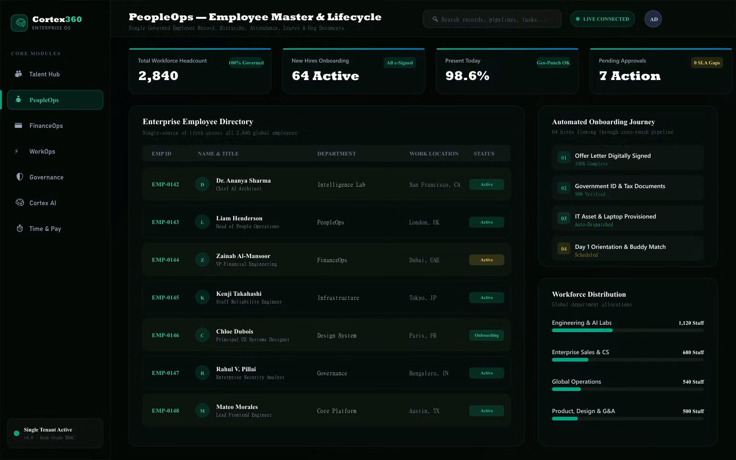Click the Engineering & AI Labs progress bar
This screenshot has height=460, width=736.
628,330
